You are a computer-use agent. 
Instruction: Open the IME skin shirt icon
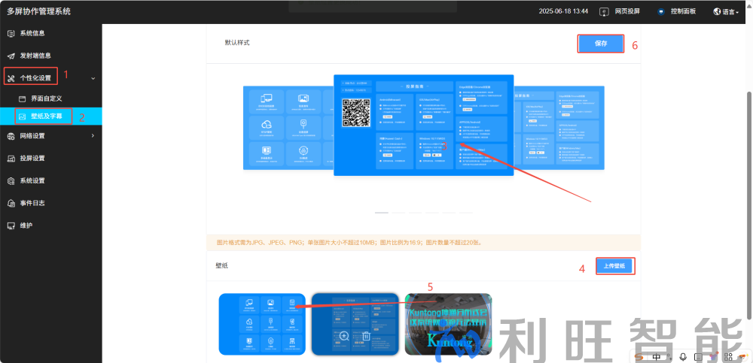714,357
